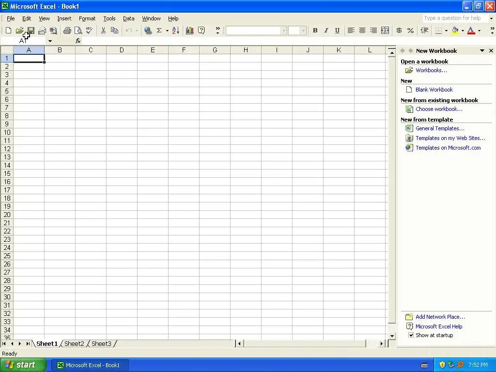Click Templates on Microsoft.com link
Viewport: 496px width, 372px height.
pyautogui.click(x=448, y=148)
